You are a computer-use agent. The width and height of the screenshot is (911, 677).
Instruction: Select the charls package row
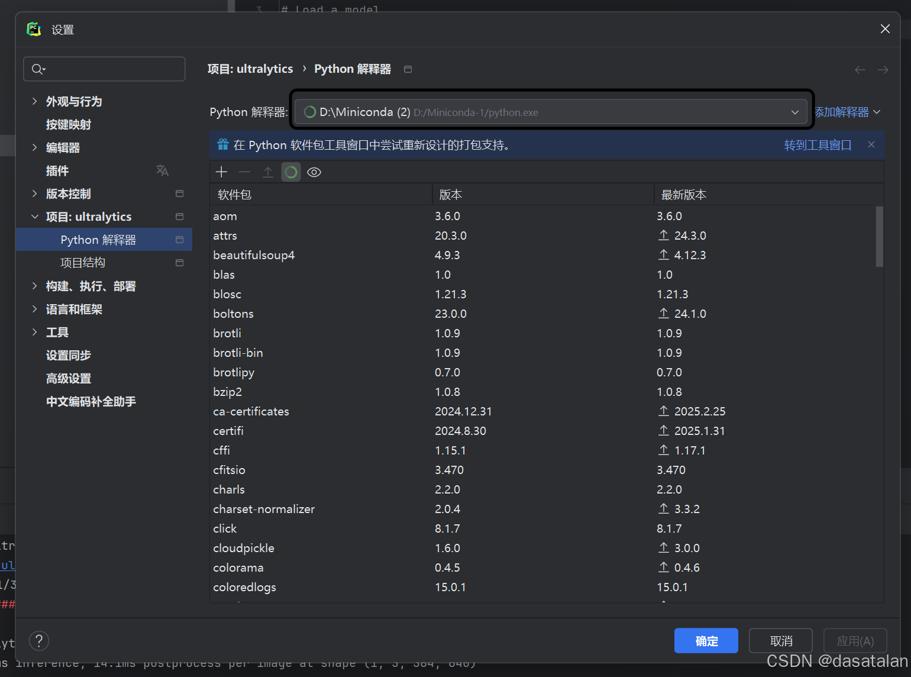tap(542, 489)
